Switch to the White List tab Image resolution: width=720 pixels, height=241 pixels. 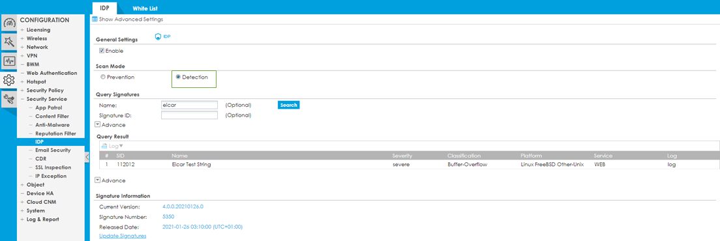click(145, 8)
